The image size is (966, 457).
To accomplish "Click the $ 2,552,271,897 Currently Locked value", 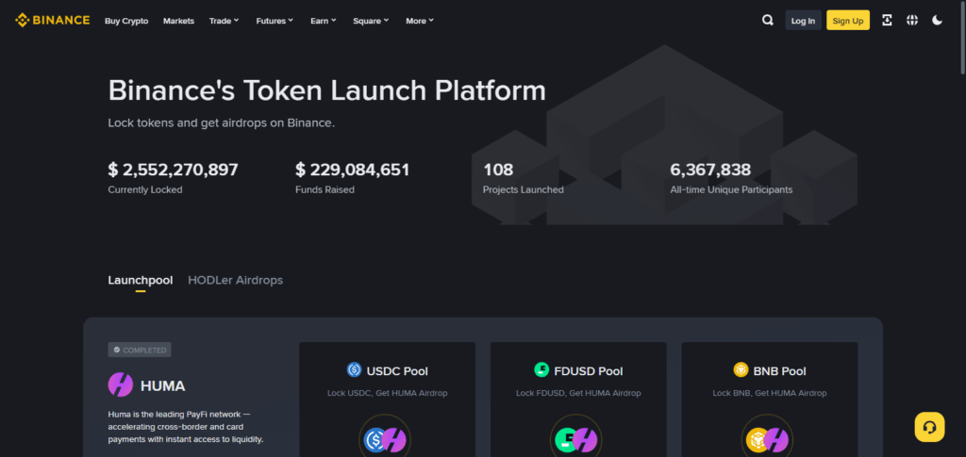I will [174, 170].
